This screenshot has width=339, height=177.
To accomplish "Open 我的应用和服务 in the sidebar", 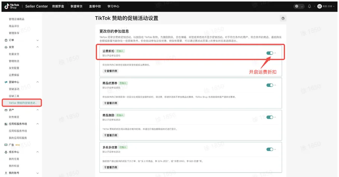I will click(18, 138).
